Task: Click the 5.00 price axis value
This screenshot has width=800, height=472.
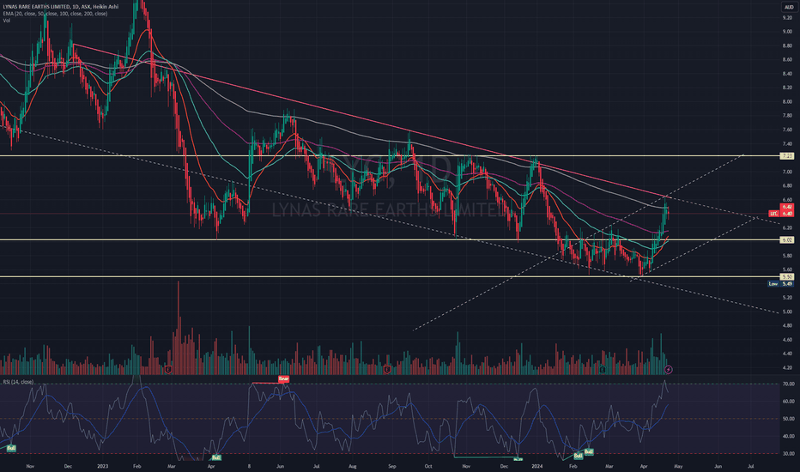Action: (787, 312)
